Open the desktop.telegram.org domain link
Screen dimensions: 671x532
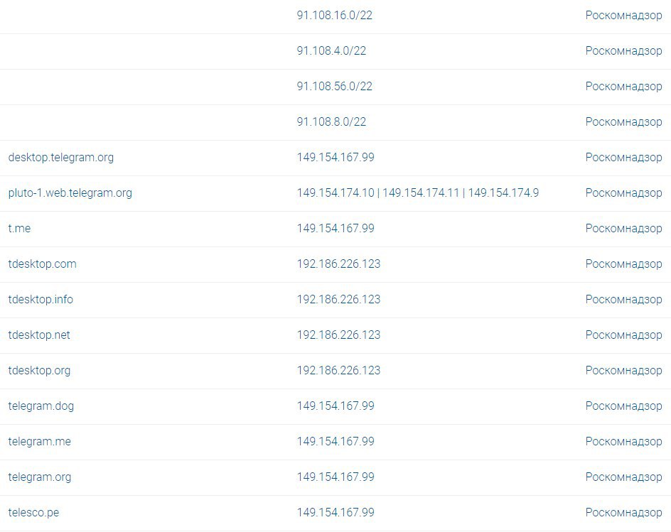[x=60, y=158]
